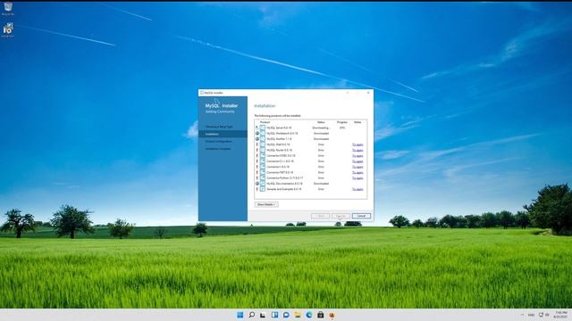The height and width of the screenshot is (321, 572).
Task: Launch Microsoft Edge from the taskbar
Action: pos(309,315)
